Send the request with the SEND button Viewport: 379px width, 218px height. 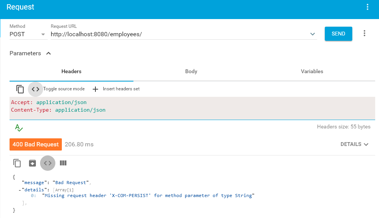pyautogui.click(x=338, y=34)
